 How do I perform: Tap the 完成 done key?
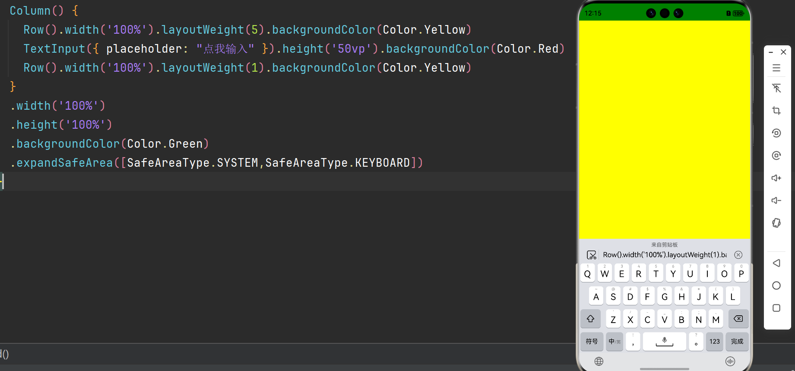(737, 342)
